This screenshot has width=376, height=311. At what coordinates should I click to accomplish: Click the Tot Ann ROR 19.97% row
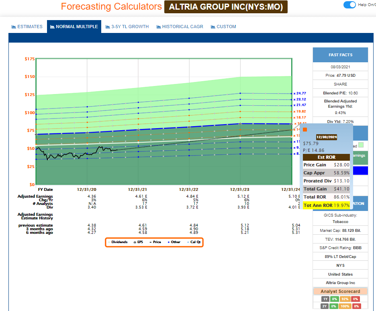point(326,205)
